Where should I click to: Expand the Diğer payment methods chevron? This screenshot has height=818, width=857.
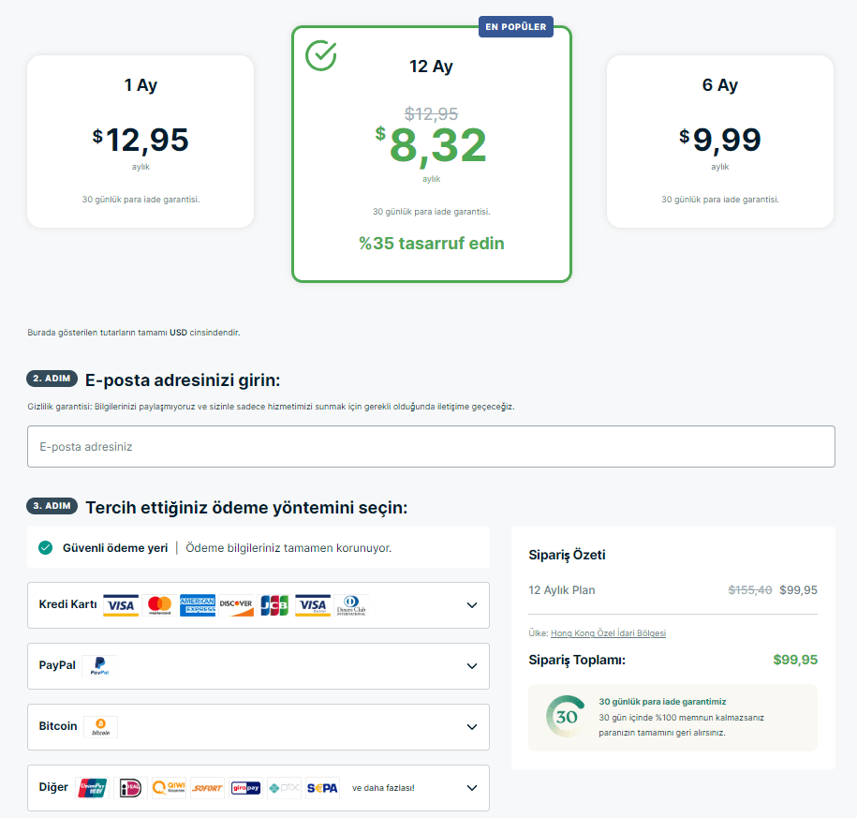coord(471,788)
